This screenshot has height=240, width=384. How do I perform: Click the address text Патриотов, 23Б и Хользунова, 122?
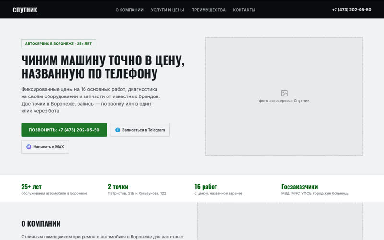[x=137, y=193]
